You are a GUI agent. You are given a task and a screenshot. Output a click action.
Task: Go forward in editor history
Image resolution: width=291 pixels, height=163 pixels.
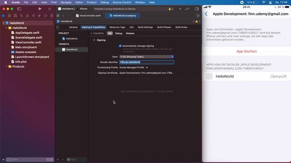[x=68, y=16]
